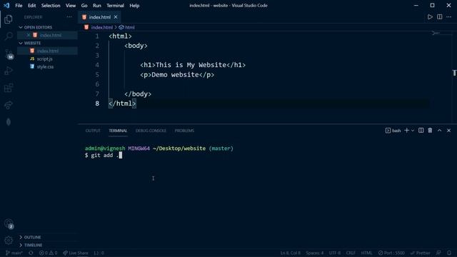Switch to the Debug Console tab
The image size is (457, 257).
pyautogui.click(x=151, y=131)
